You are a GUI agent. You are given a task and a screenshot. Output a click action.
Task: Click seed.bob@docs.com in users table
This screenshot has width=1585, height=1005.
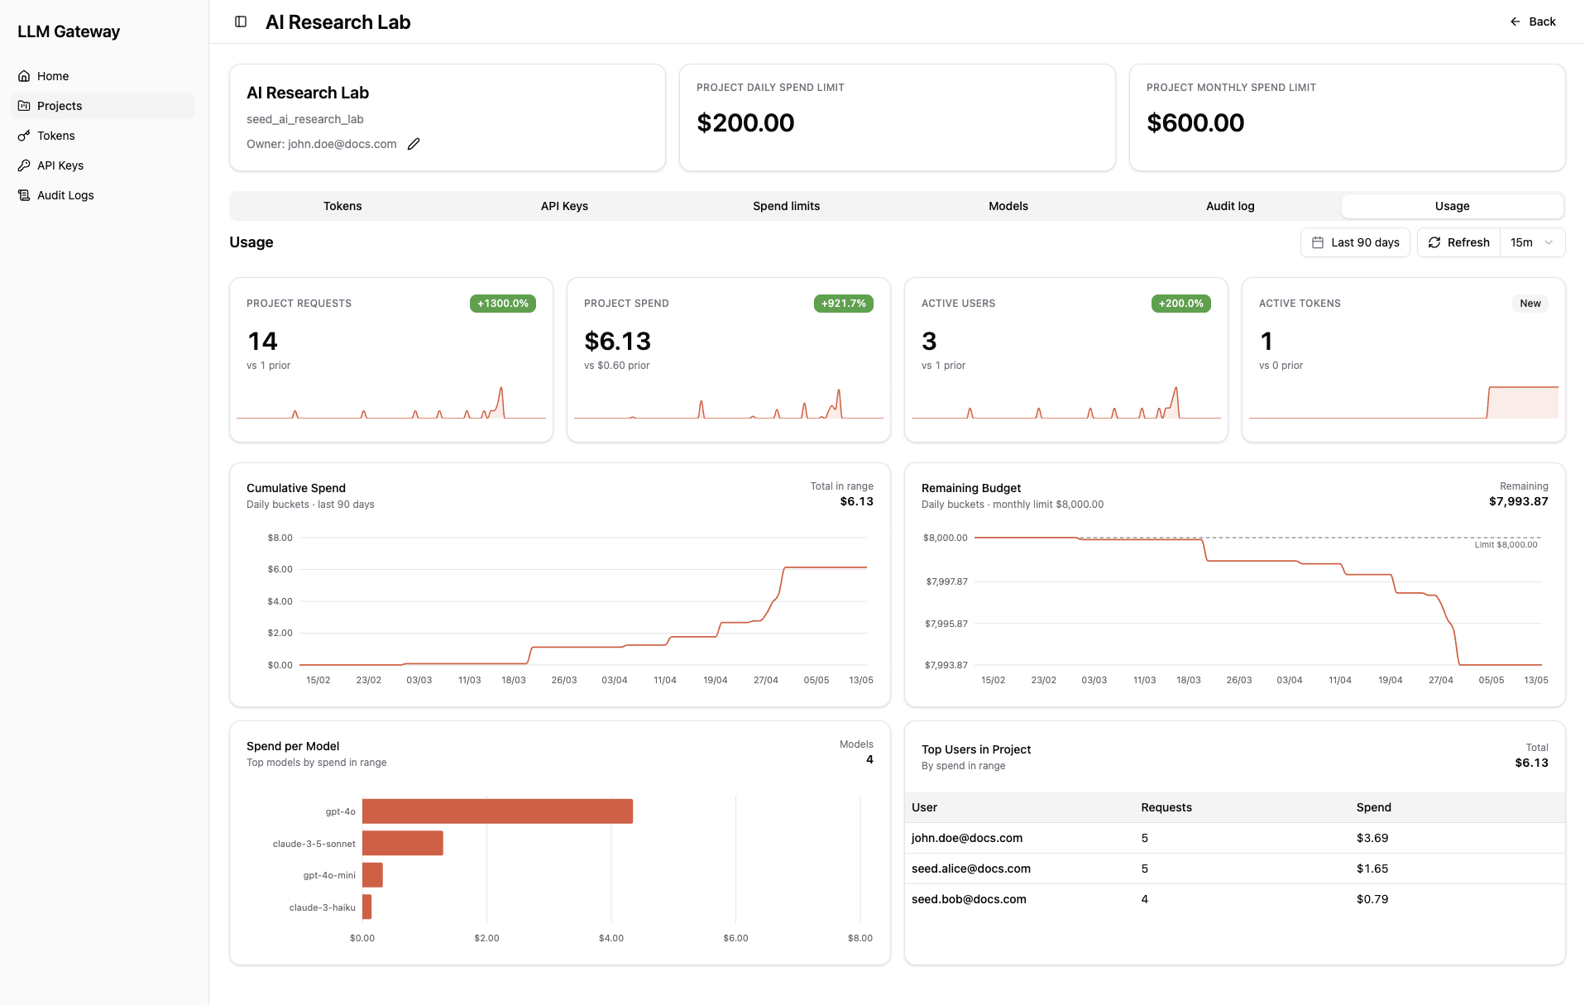click(x=969, y=899)
